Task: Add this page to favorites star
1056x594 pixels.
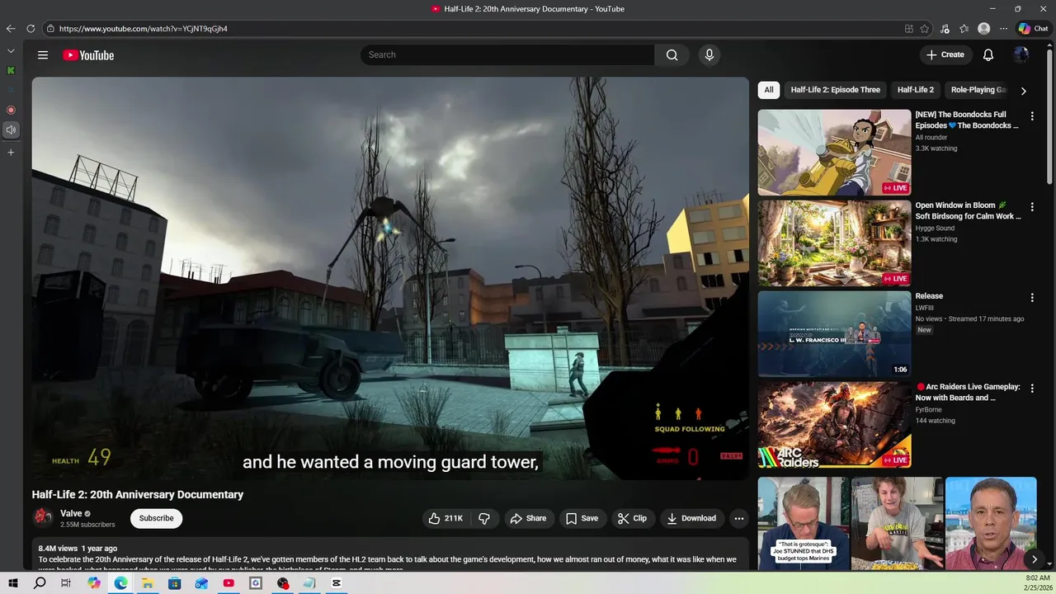Action: point(925,28)
